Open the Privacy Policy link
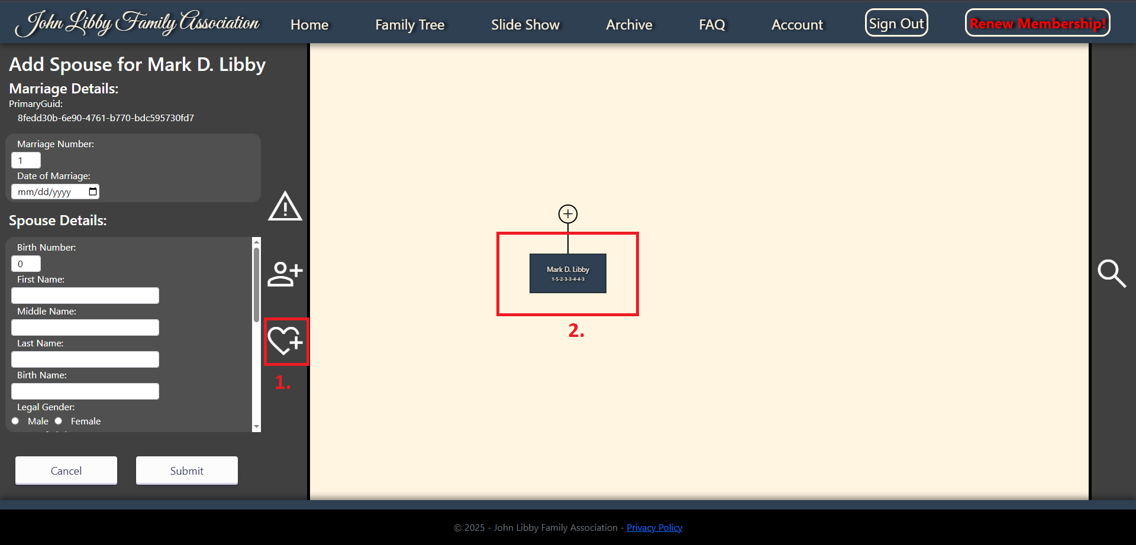1136x545 pixels. (x=654, y=527)
